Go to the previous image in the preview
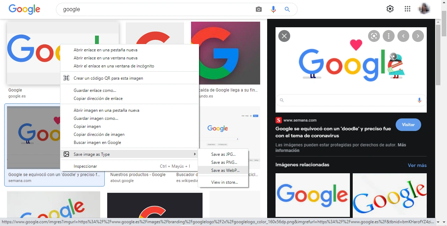The width and height of the screenshot is (447, 226). (403, 36)
